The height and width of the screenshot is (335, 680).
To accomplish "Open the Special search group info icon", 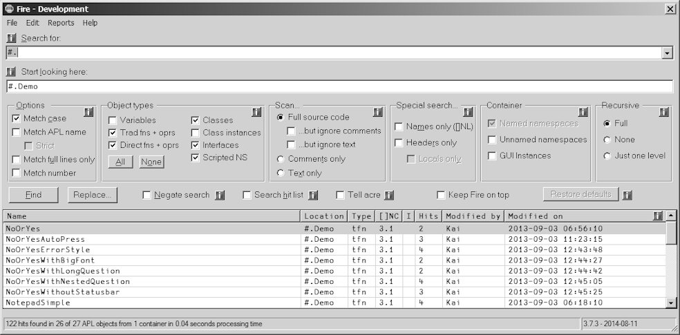I will coord(468,113).
